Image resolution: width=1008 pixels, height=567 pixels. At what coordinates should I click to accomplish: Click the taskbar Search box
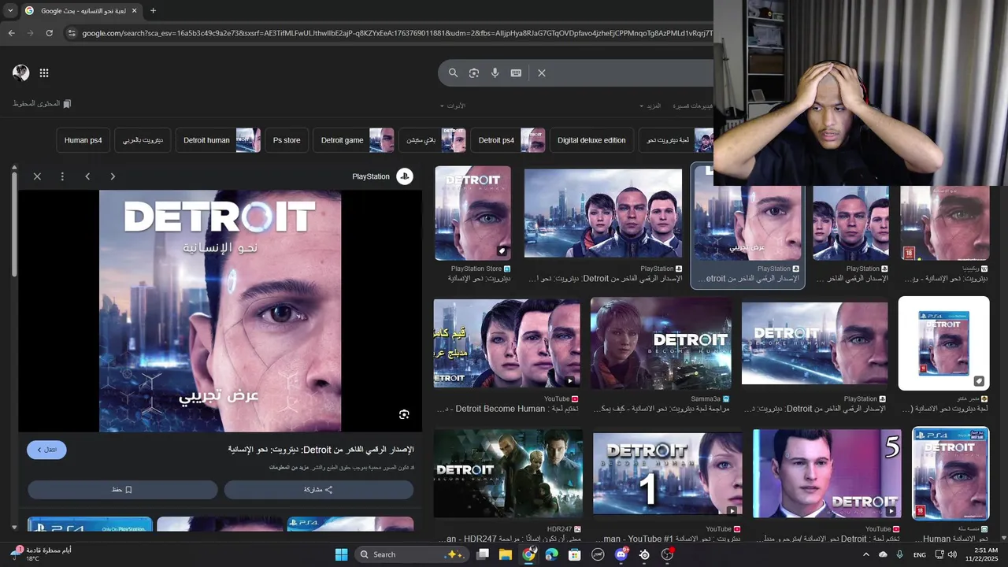point(411,554)
